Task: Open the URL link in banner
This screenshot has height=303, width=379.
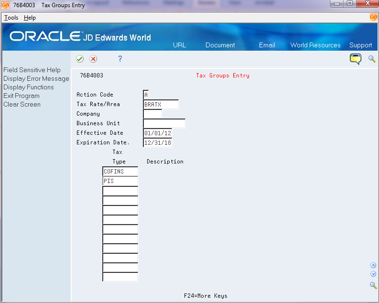Action: (x=179, y=45)
